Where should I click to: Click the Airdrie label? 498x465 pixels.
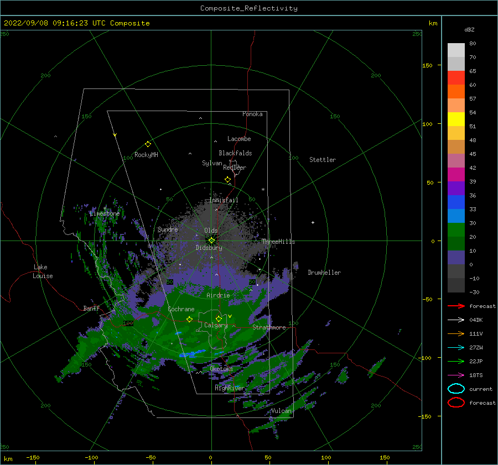coord(218,295)
